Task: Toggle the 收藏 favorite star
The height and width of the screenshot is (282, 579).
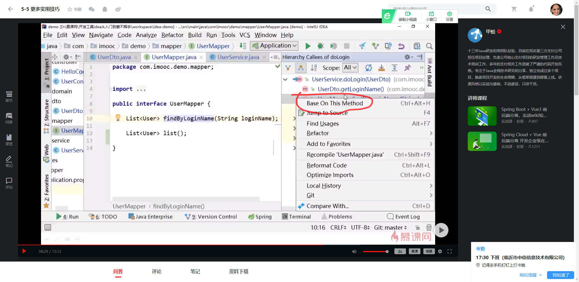Action: (x=74, y=9)
